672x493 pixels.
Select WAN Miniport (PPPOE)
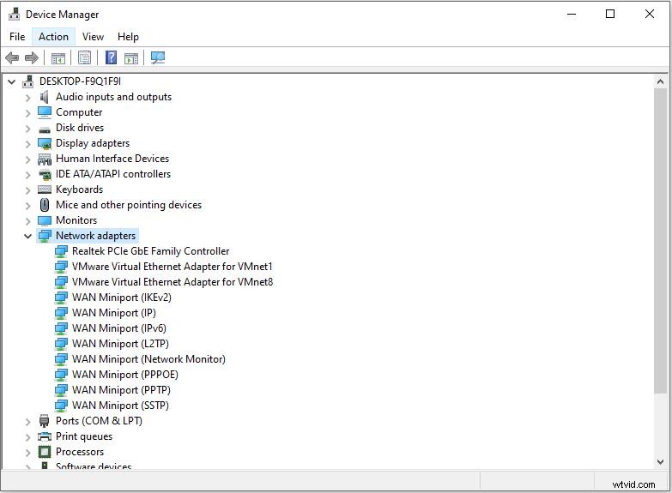click(x=125, y=375)
